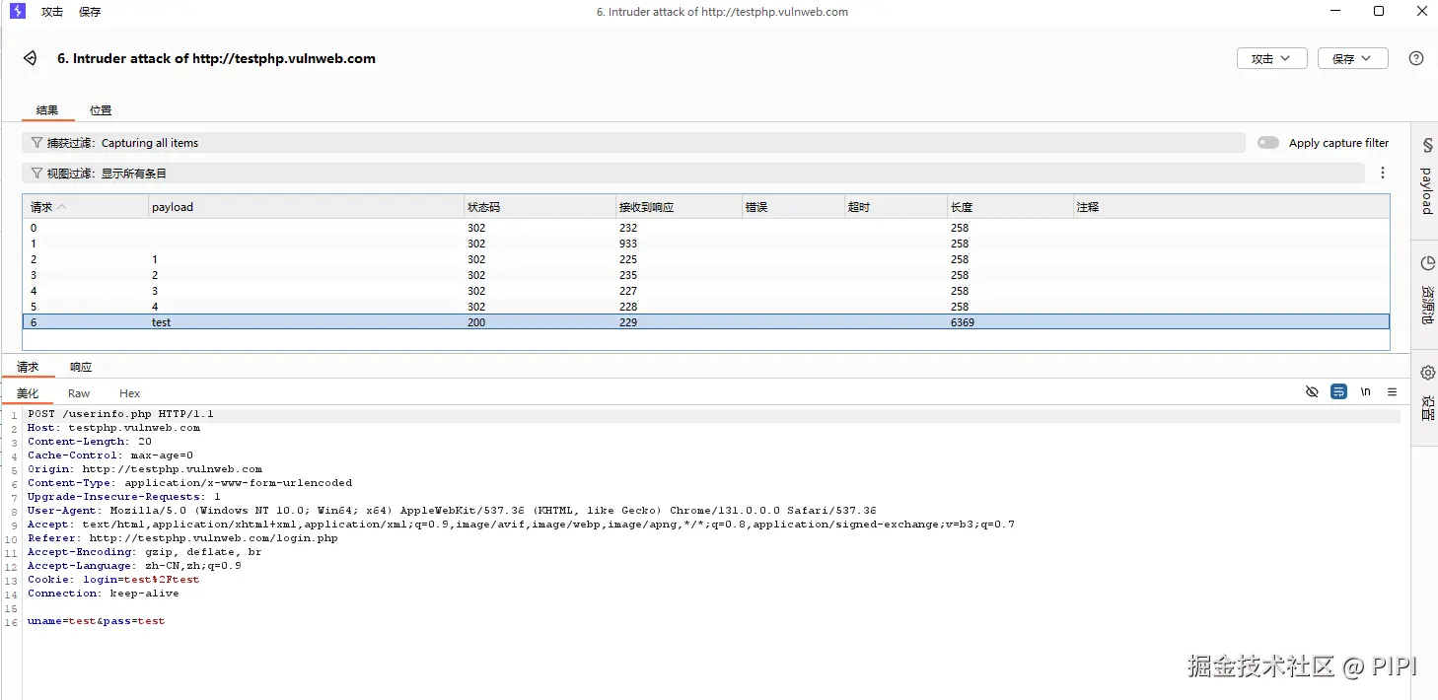
Task: Select request row 0 in results table
Action: click(706, 228)
